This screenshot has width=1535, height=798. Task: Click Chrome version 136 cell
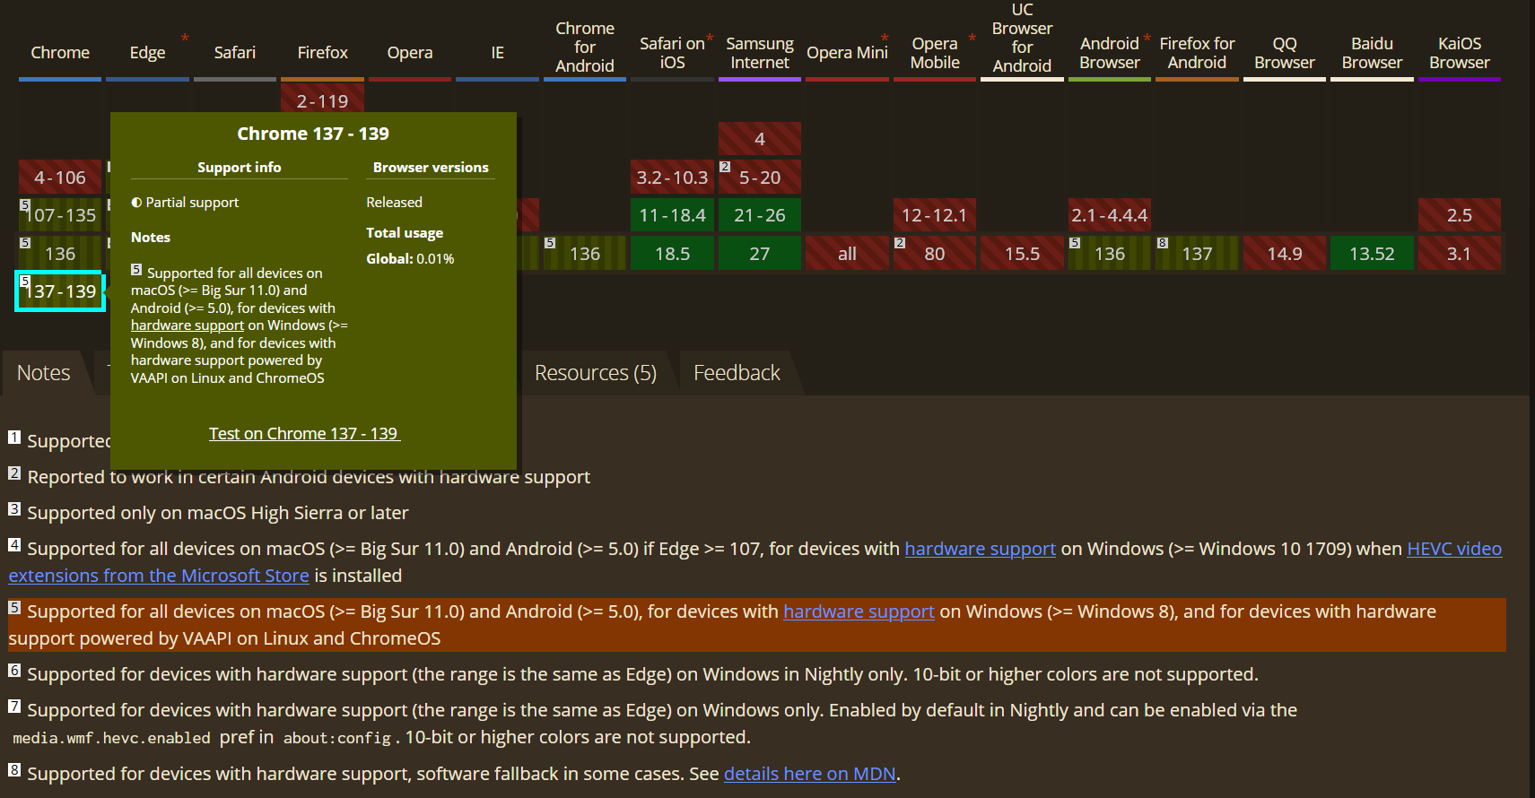coord(60,254)
